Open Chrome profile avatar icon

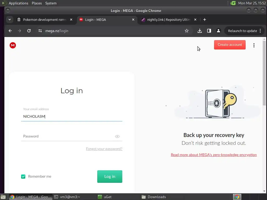[219, 31]
